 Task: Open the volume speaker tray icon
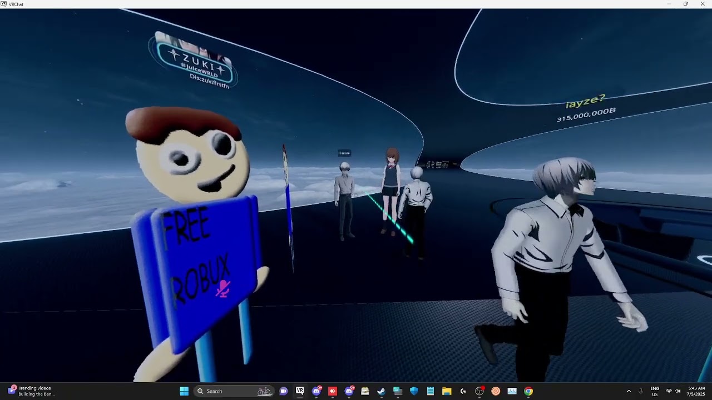pyautogui.click(x=677, y=391)
